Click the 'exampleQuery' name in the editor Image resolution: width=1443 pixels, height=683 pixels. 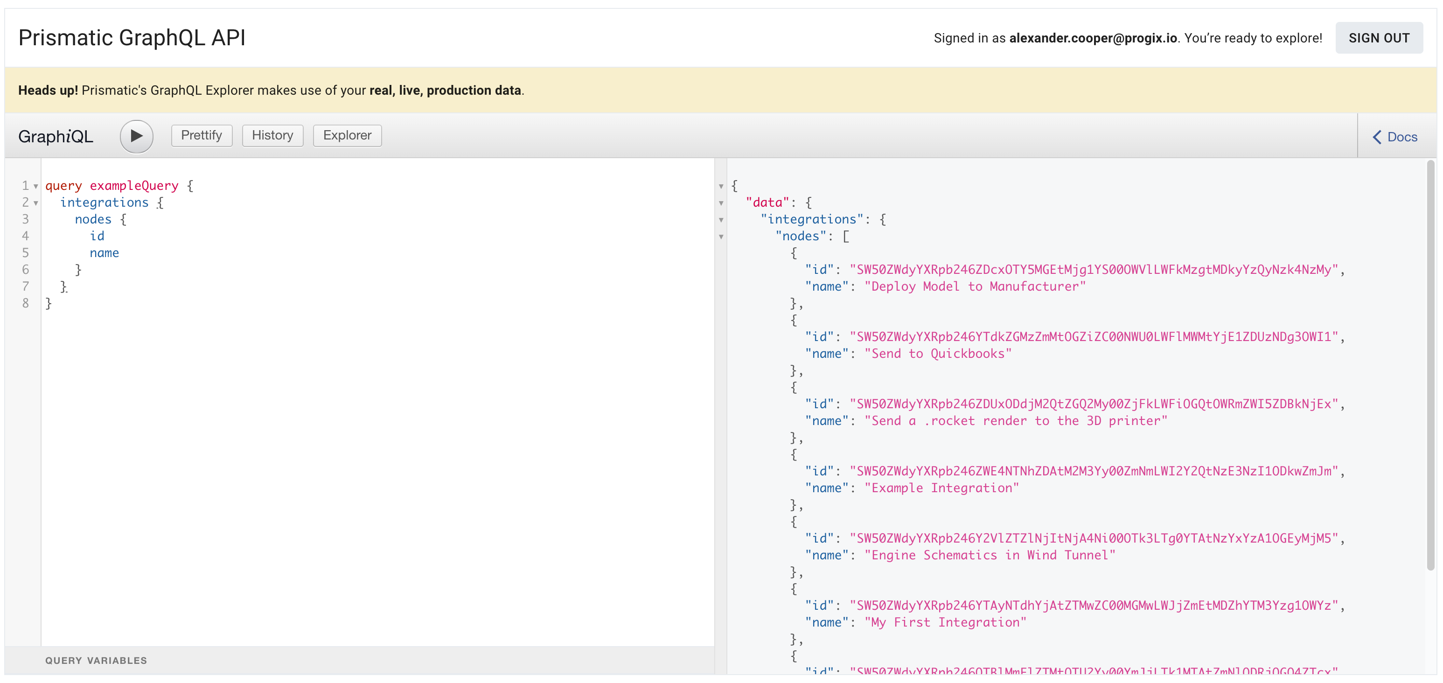tap(134, 186)
